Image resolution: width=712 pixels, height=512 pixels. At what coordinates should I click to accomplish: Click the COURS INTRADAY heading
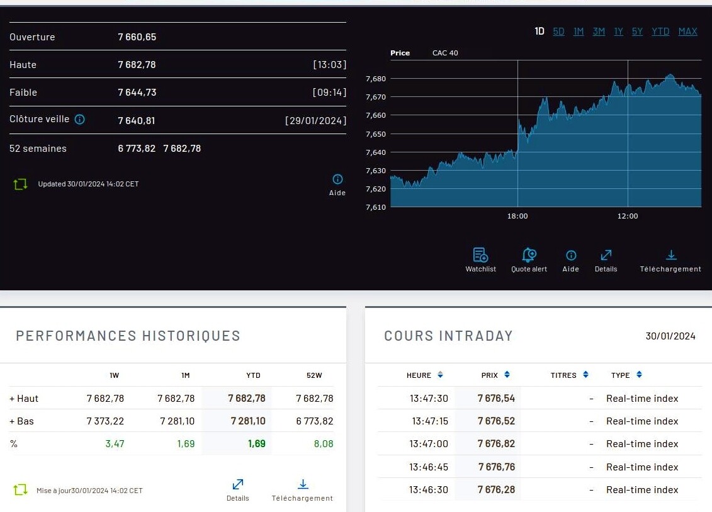pos(448,336)
